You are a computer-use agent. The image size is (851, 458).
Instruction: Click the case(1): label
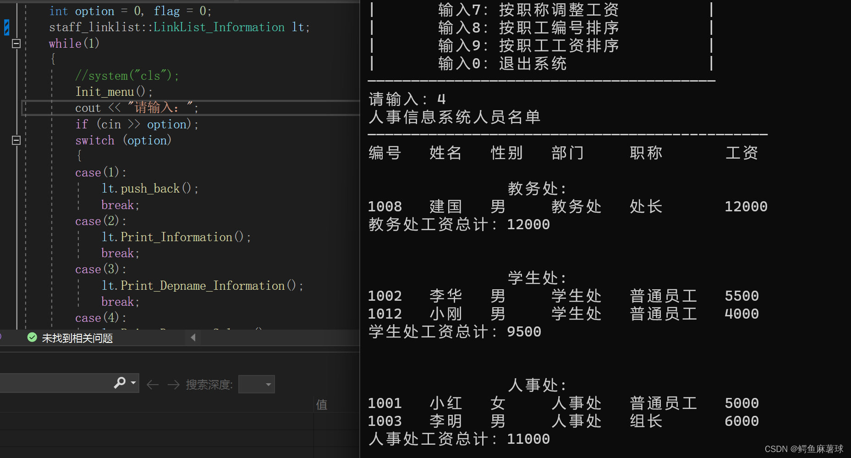pos(101,172)
